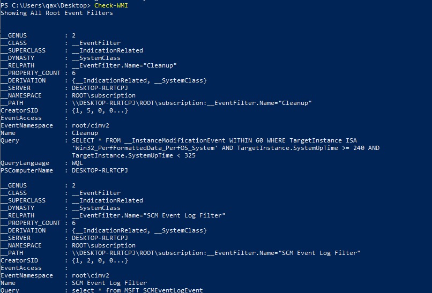This screenshot has height=293, width=432.
Task: Click the SCM Event Log Filter __PATH value
Action: point(217,253)
